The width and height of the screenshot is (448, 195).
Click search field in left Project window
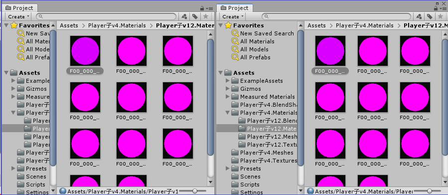coord(106,16)
